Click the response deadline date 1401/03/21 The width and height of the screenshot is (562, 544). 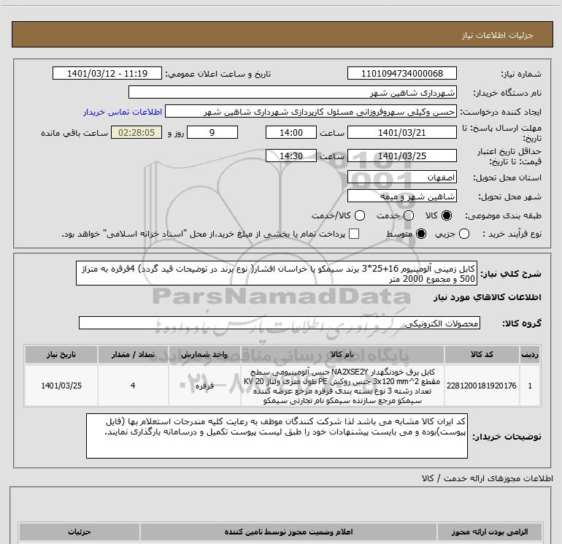401,132
